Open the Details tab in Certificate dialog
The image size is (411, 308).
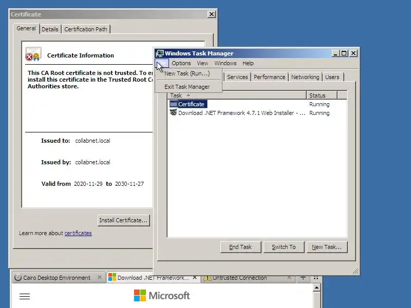click(x=50, y=29)
